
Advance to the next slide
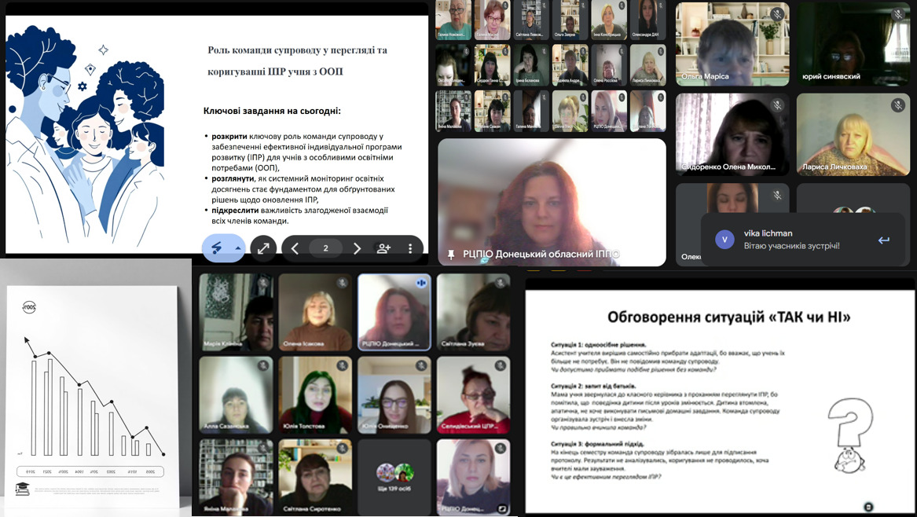[x=357, y=248]
